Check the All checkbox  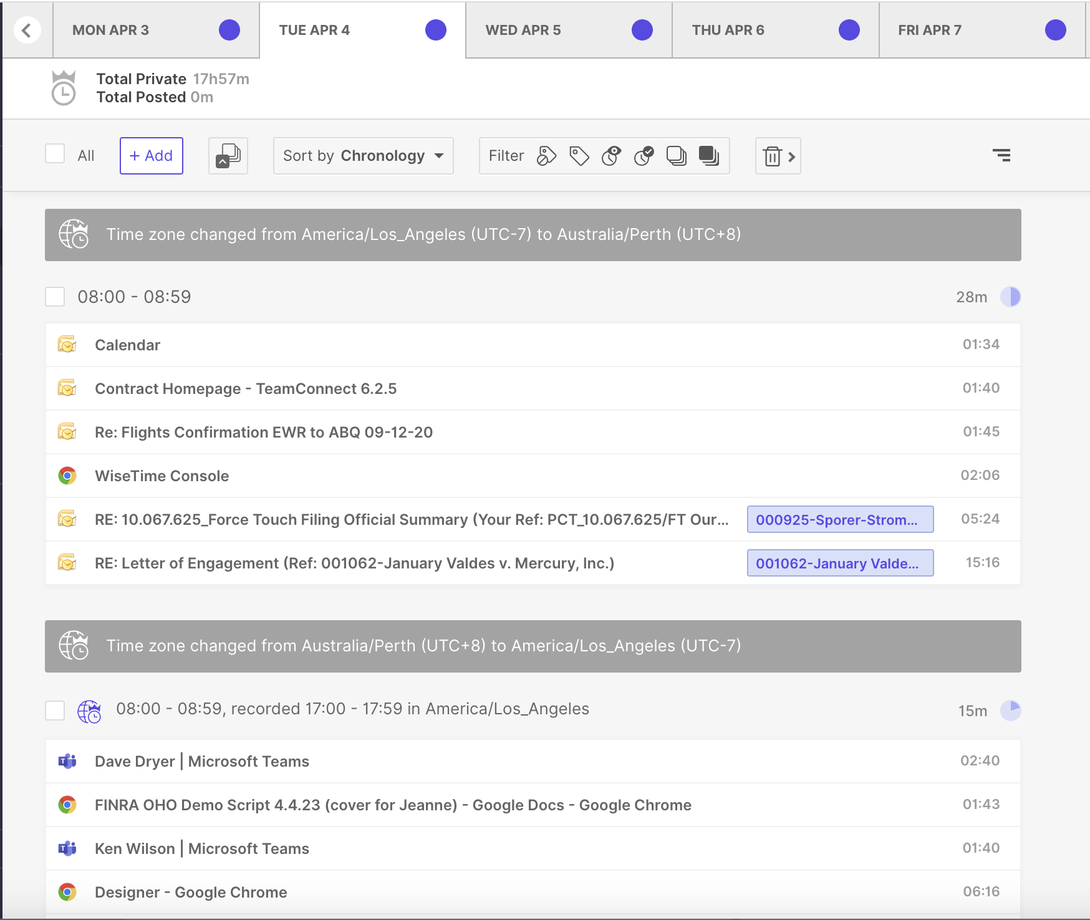55,153
